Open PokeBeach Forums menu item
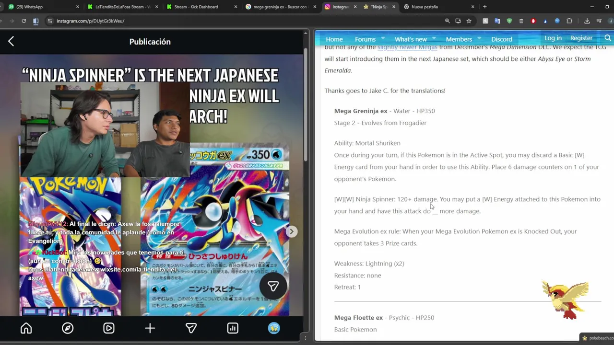 pos(365,39)
